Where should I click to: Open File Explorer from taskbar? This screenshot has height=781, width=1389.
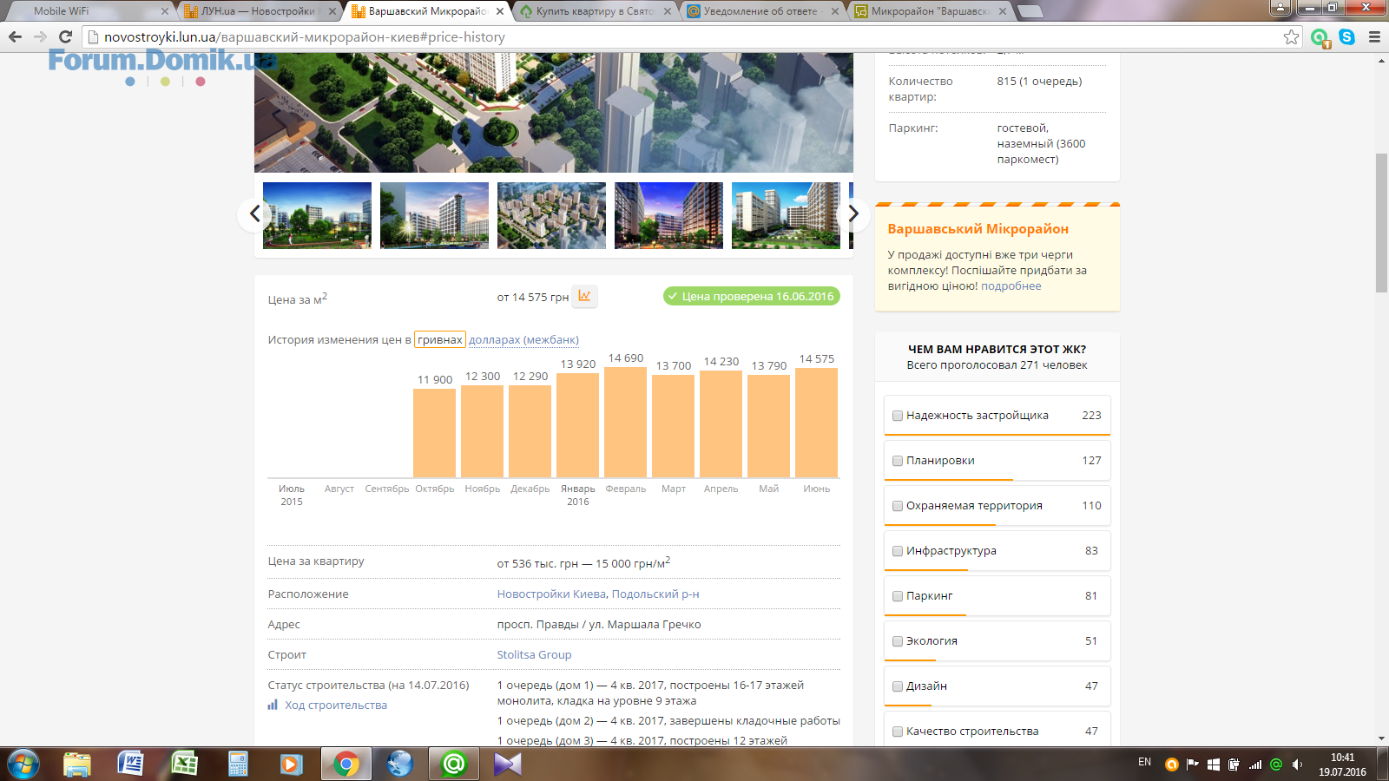click(77, 765)
